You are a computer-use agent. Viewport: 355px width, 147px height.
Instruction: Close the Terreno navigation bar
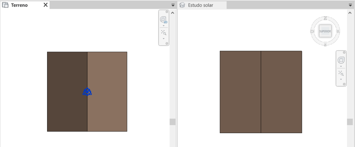167,12
